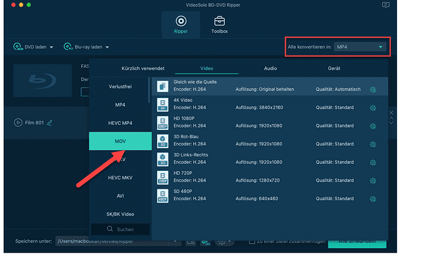Image resolution: width=437 pixels, height=266 pixels.
Task: Expand the DVD laden dropdown
Action: point(51,47)
